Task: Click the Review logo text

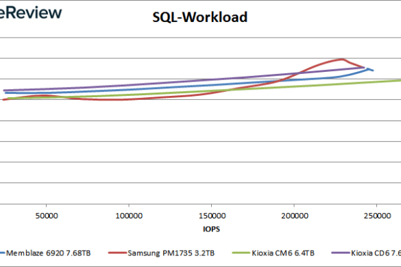Action: tap(31, 12)
